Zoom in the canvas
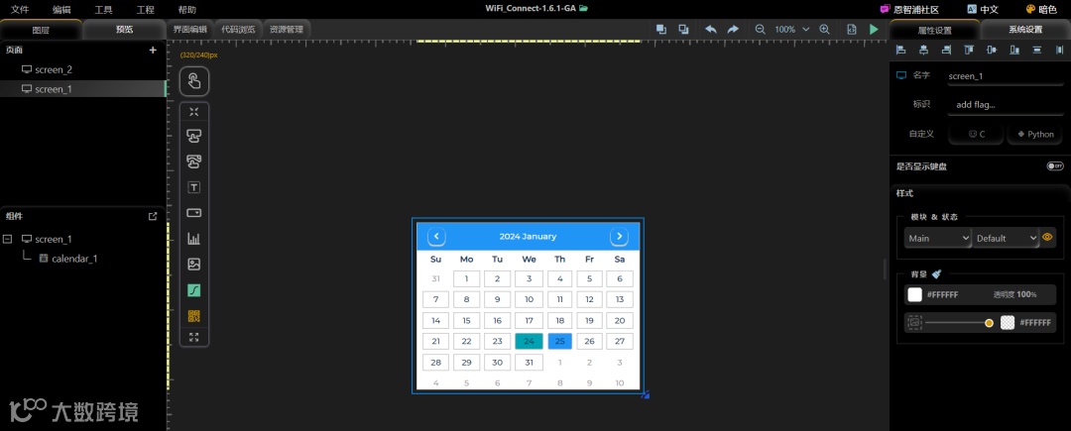 coord(824,30)
